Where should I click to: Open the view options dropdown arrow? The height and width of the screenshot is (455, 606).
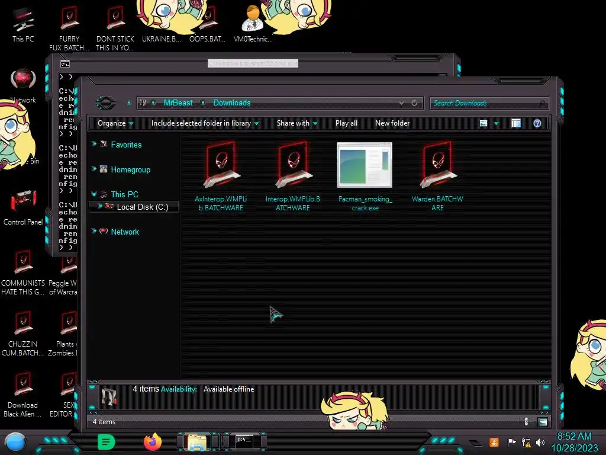tap(497, 124)
